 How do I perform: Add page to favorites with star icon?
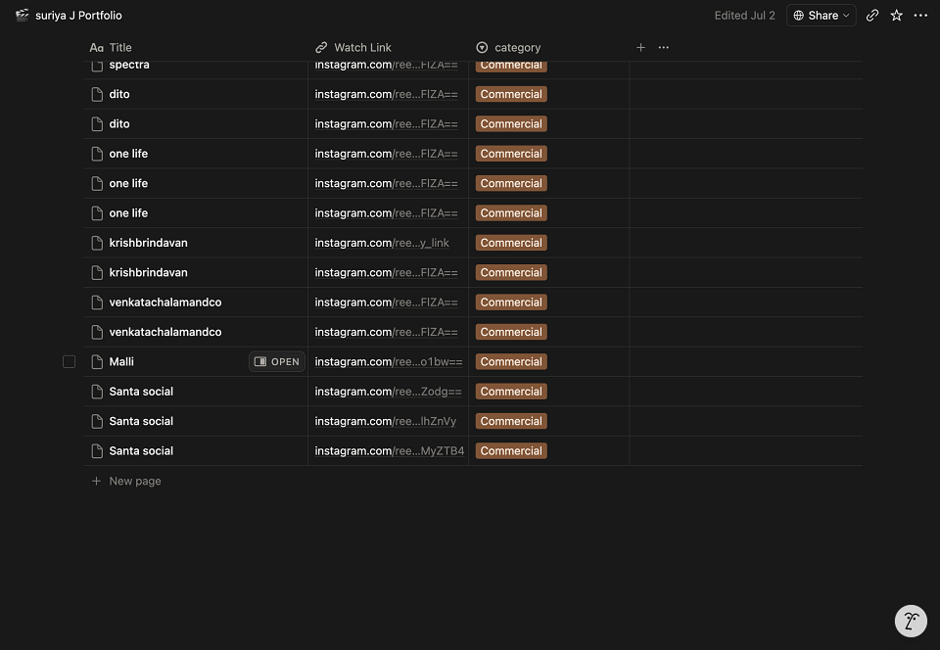pyautogui.click(x=896, y=16)
